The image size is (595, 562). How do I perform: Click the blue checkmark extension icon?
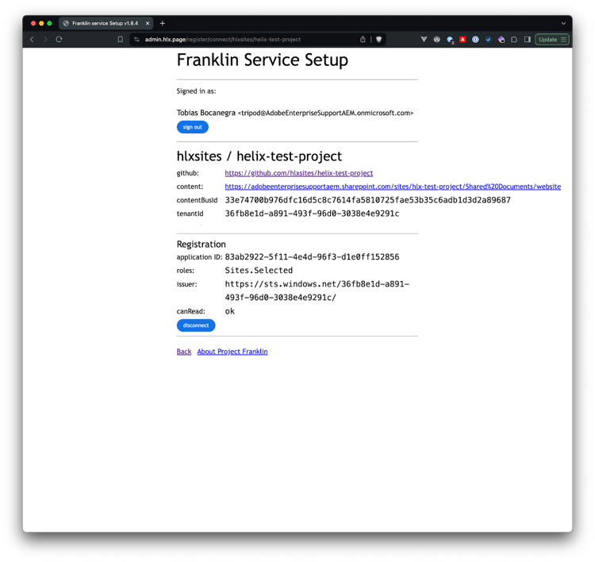coord(489,39)
